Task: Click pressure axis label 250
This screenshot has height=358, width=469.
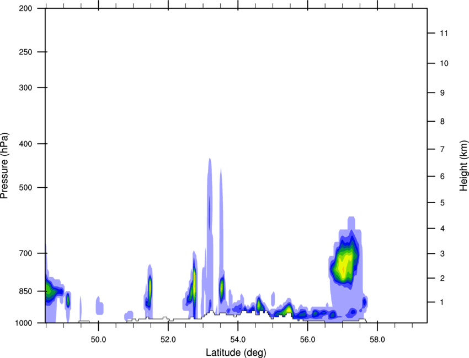Action: pos(25,52)
